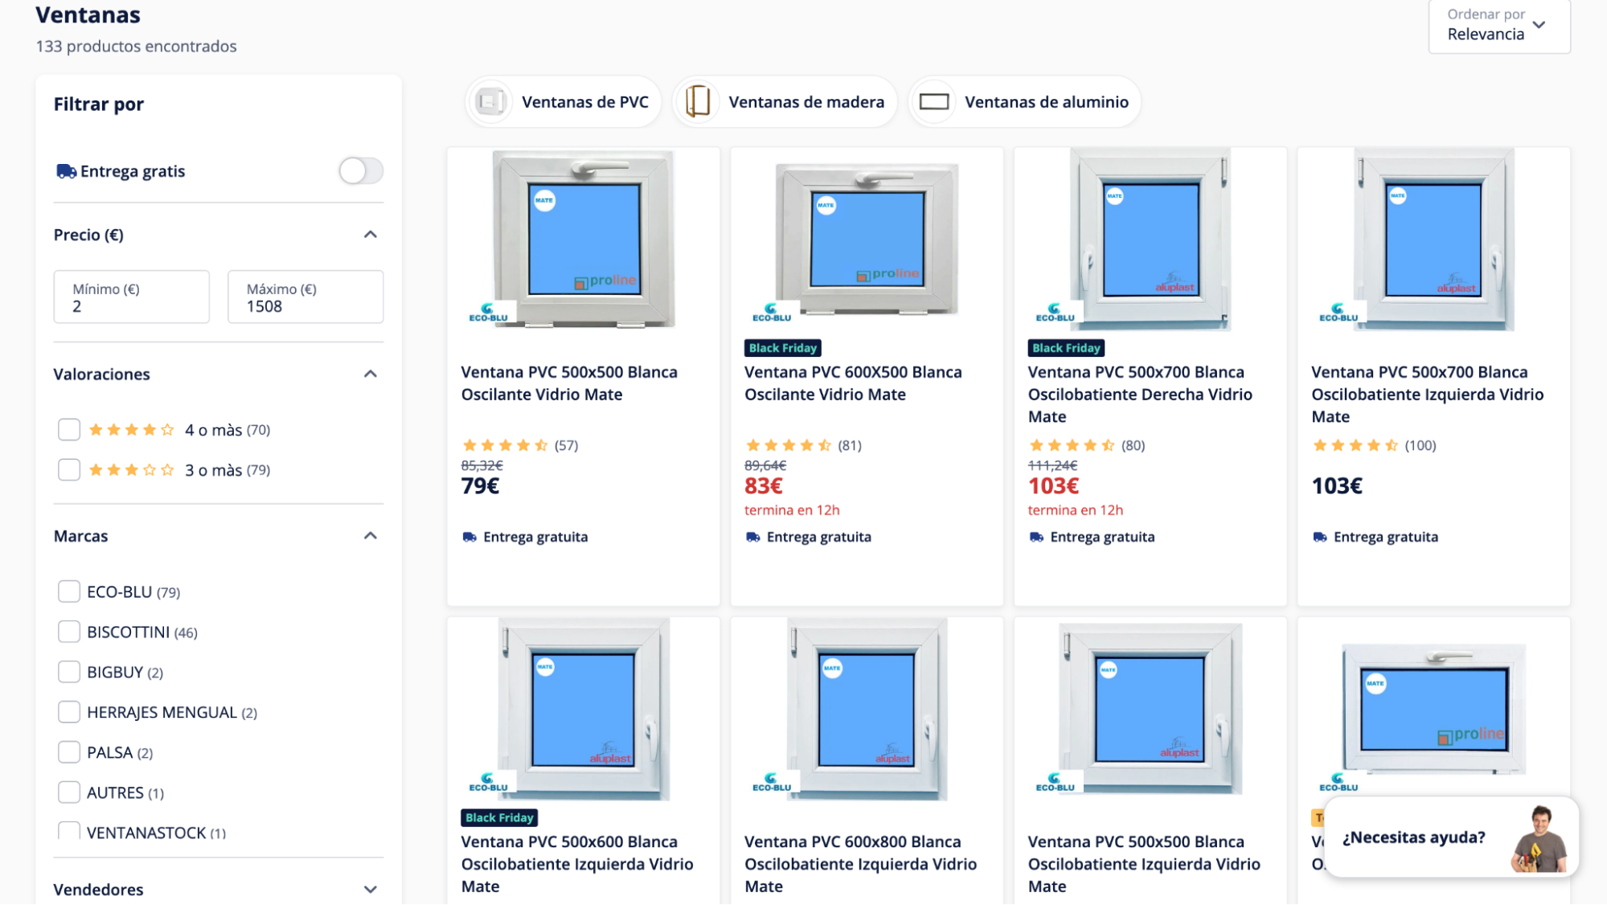Click star rating of the 57-review product
The height and width of the screenshot is (905, 1607).
(x=505, y=445)
